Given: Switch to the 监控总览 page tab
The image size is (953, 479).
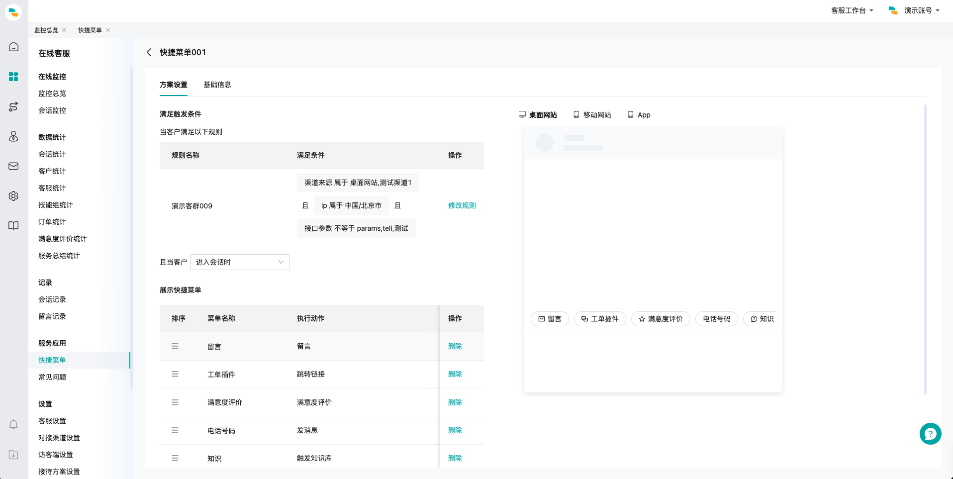Looking at the screenshot, I should (x=46, y=30).
